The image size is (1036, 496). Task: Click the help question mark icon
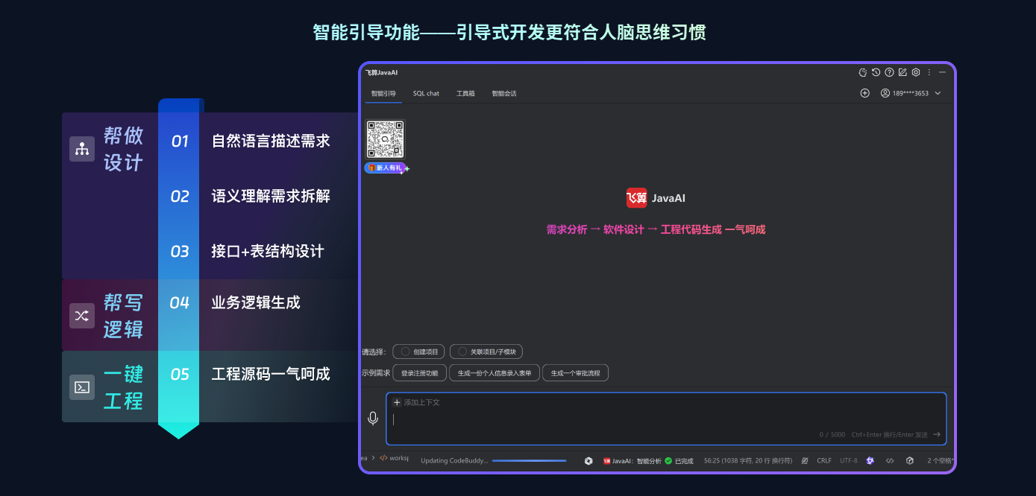[889, 72]
